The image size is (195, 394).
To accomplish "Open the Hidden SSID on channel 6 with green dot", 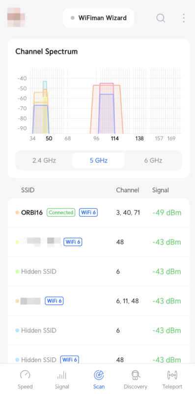I will click(x=99, y=271).
